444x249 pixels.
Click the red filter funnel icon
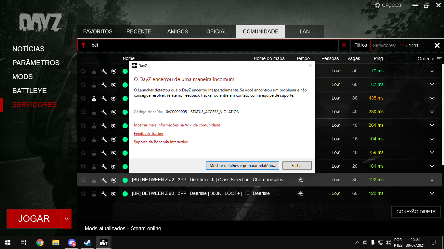click(x=84, y=45)
